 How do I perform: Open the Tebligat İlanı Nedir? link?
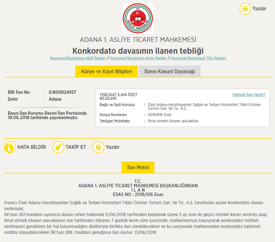[248, 95]
